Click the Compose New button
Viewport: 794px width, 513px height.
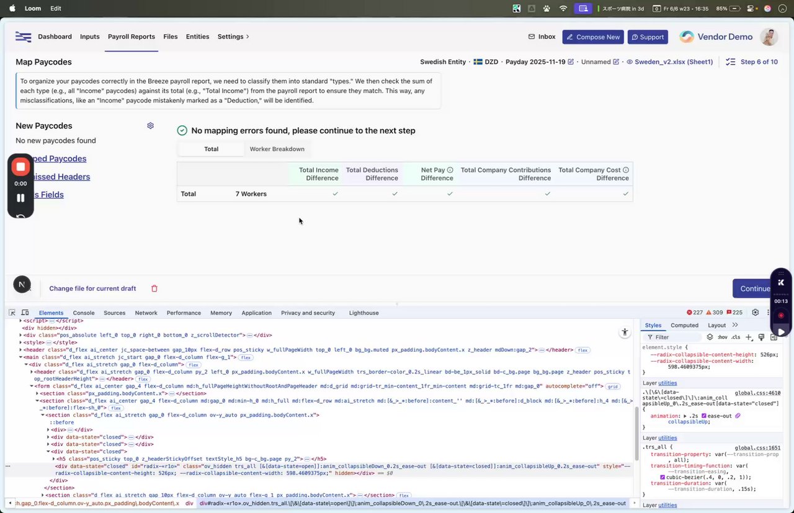tap(593, 37)
